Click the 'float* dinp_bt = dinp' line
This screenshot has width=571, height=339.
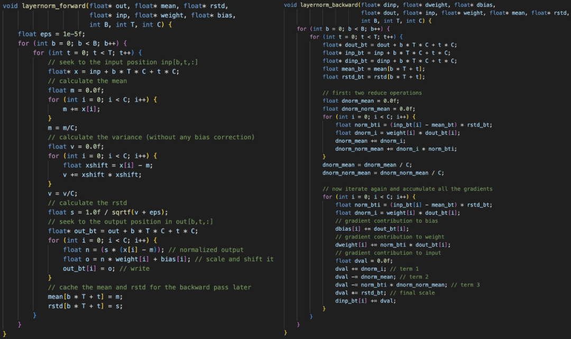click(390, 61)
